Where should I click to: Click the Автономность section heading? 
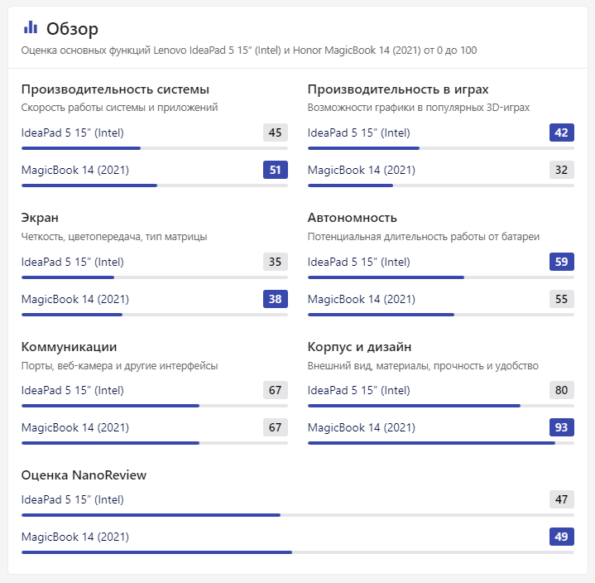click(x=353, y=218)
